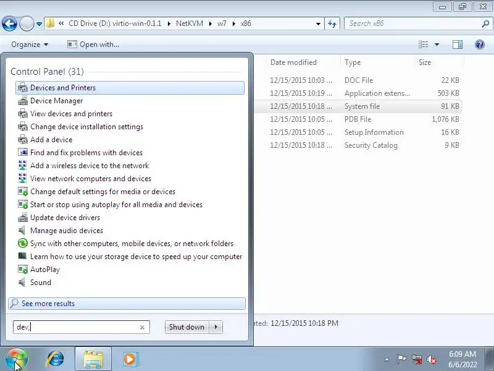Viewport: 494px width, 371px height.
Task: Click icon beside View network computers and devices
Action: click(23, 178)
